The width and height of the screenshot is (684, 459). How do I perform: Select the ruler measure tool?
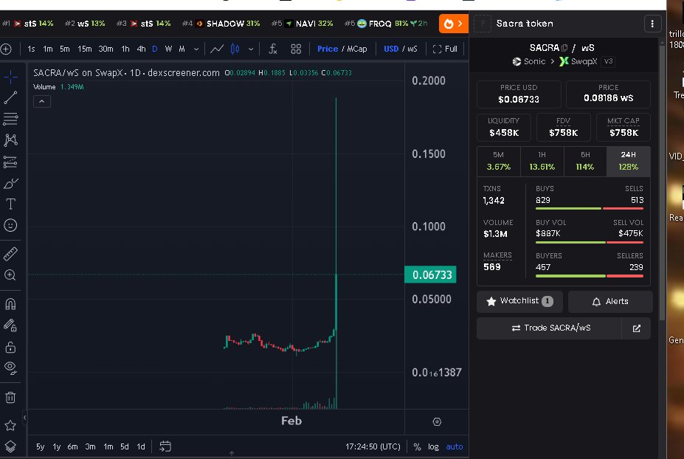point(10,254)
